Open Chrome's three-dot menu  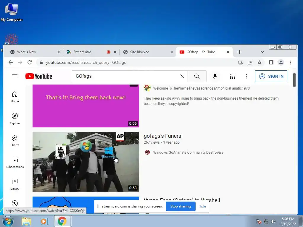[x=290, y=62]
